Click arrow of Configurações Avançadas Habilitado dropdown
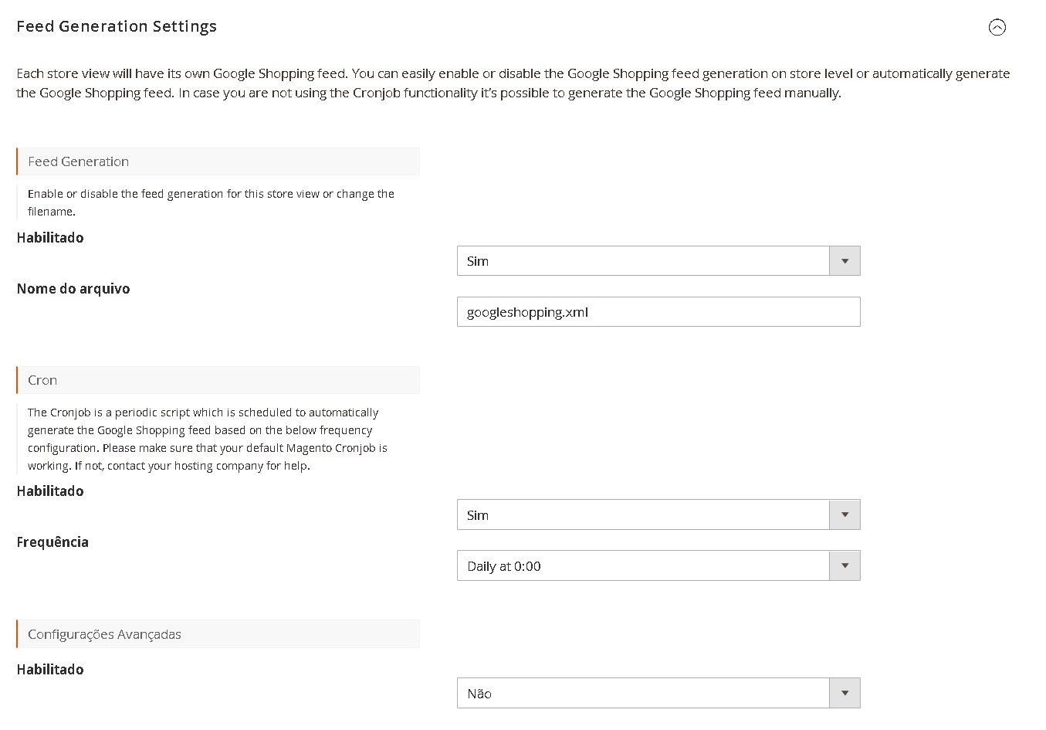 pyautogui.click(x=845, y=694)
